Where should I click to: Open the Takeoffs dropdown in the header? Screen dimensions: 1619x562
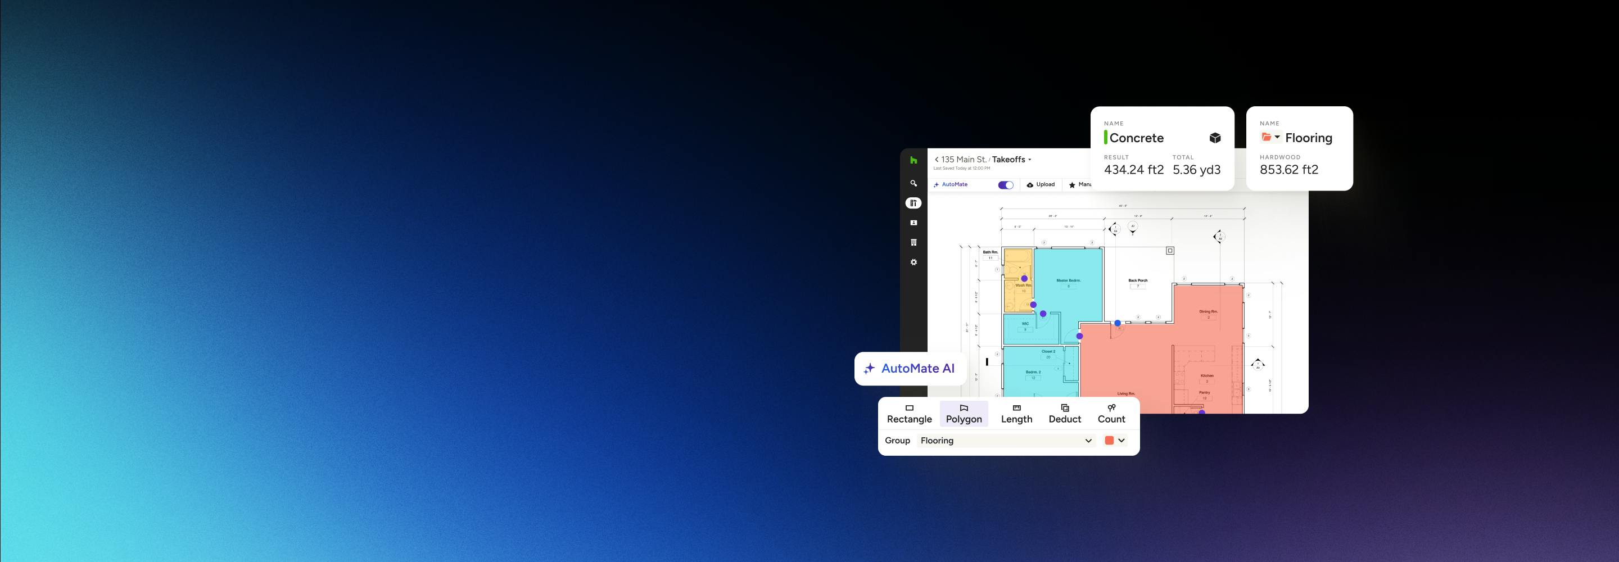tap(1012, 160)
